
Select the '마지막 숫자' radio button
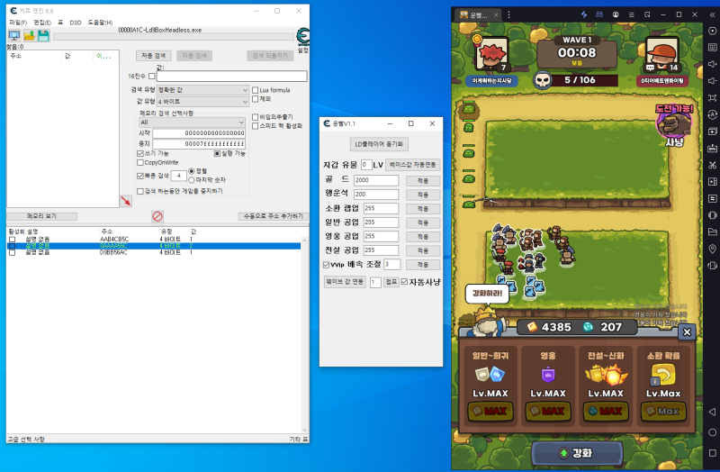pyautogui.click(x=191, y=179)
